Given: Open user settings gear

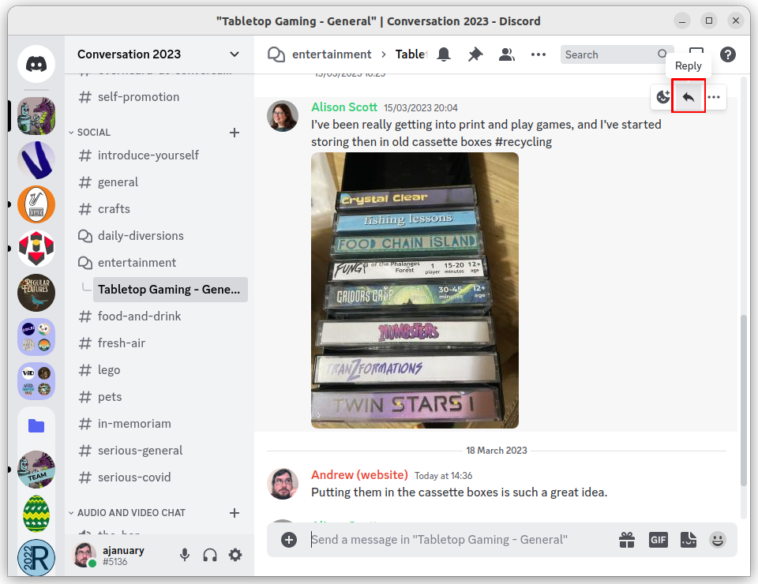Looking at the screenshot, I should click(235, 555).
